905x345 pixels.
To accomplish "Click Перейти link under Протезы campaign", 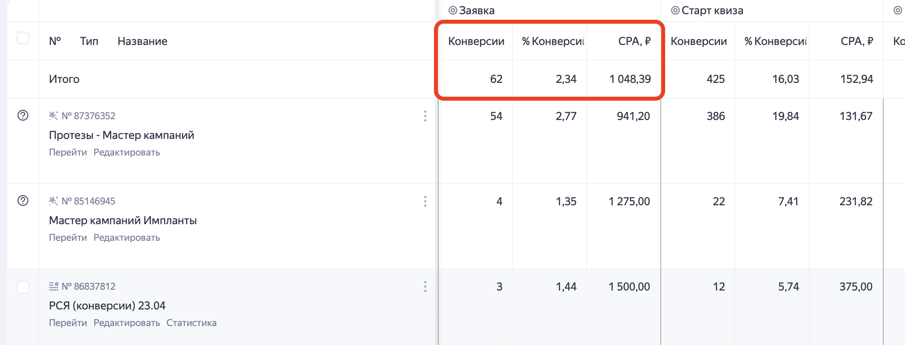I will point(68,152).
